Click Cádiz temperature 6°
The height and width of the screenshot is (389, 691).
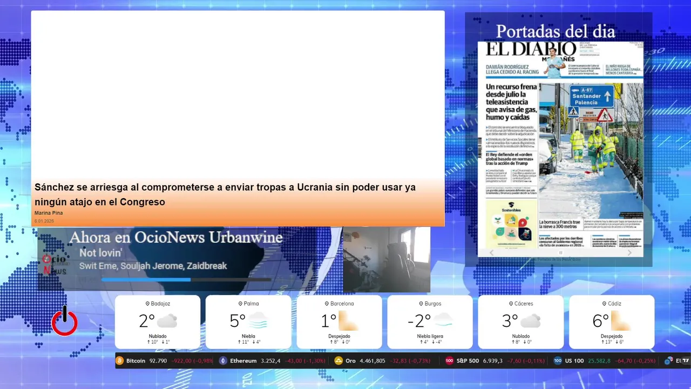pyautogui.click(x=601, y=321)
